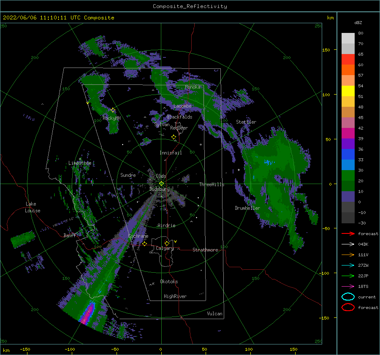The height and width of the screenshot is (355, 380).
Task: Click the -150 tick on bottom axis
Action: click(25, 349)
